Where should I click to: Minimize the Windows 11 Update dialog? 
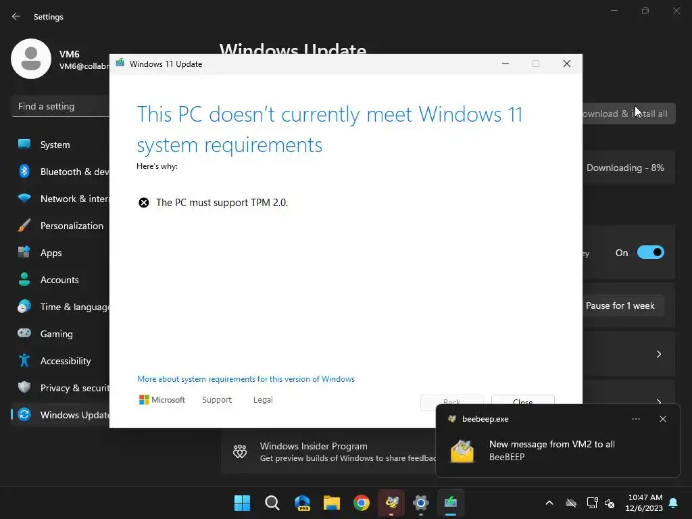(x=505, y=64)
